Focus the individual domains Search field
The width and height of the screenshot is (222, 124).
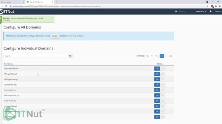[36, 56]
